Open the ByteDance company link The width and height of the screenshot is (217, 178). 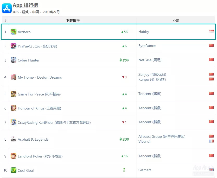point(147,46)
